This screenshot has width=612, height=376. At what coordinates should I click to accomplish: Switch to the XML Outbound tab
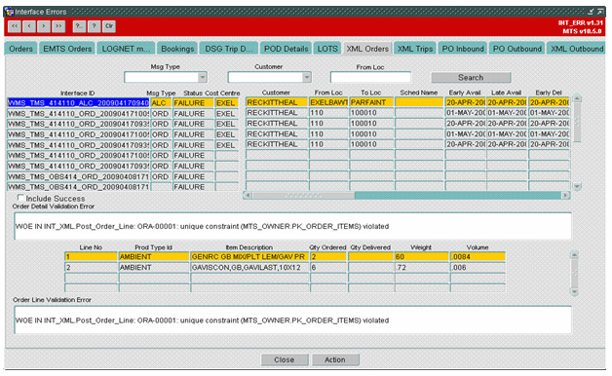pyautogui.click(x=577, y=49)
